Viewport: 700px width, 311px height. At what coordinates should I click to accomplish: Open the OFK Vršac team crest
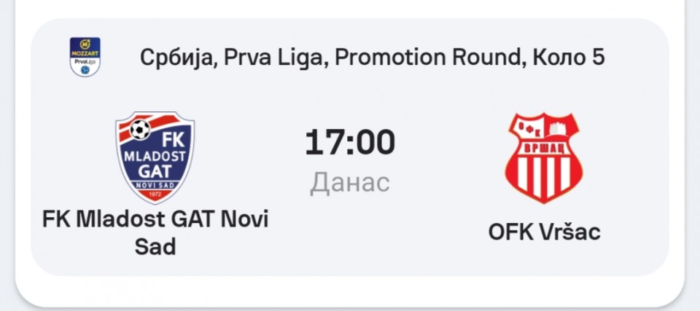(x=544, y=157)
